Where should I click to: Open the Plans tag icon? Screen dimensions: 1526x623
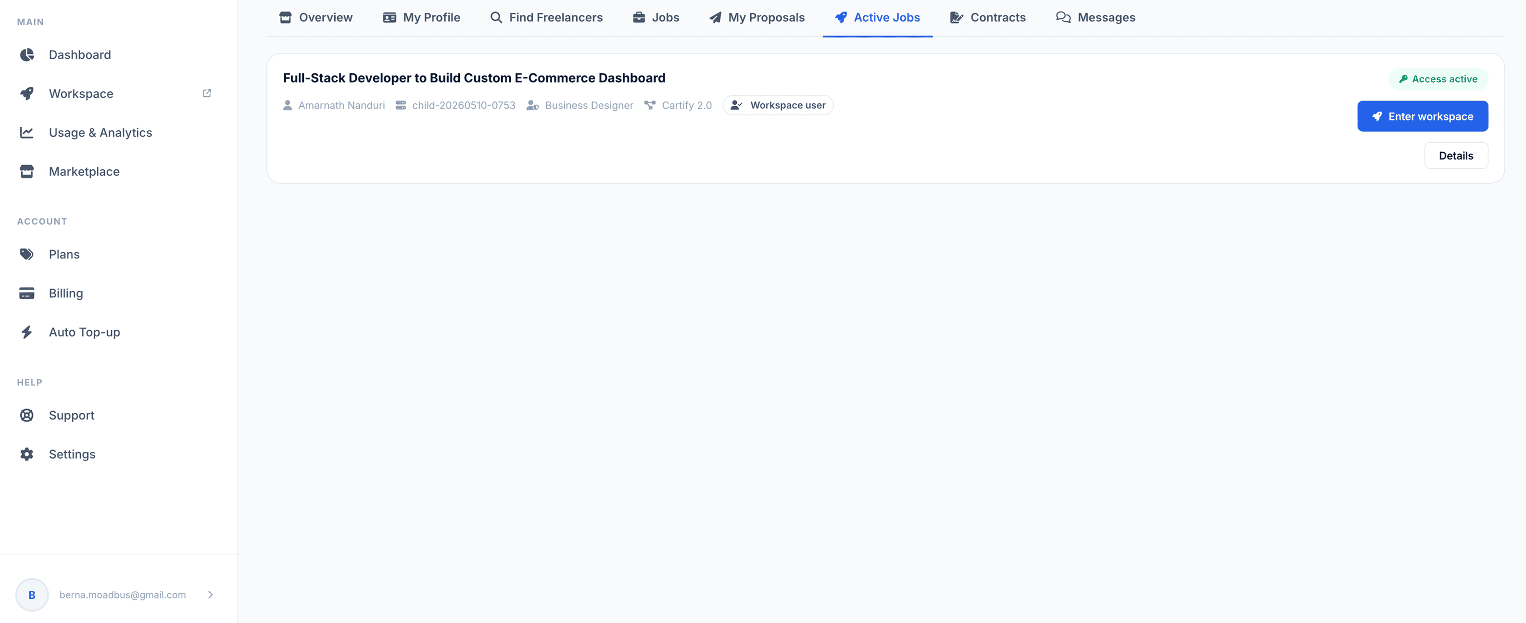point(26,254)
